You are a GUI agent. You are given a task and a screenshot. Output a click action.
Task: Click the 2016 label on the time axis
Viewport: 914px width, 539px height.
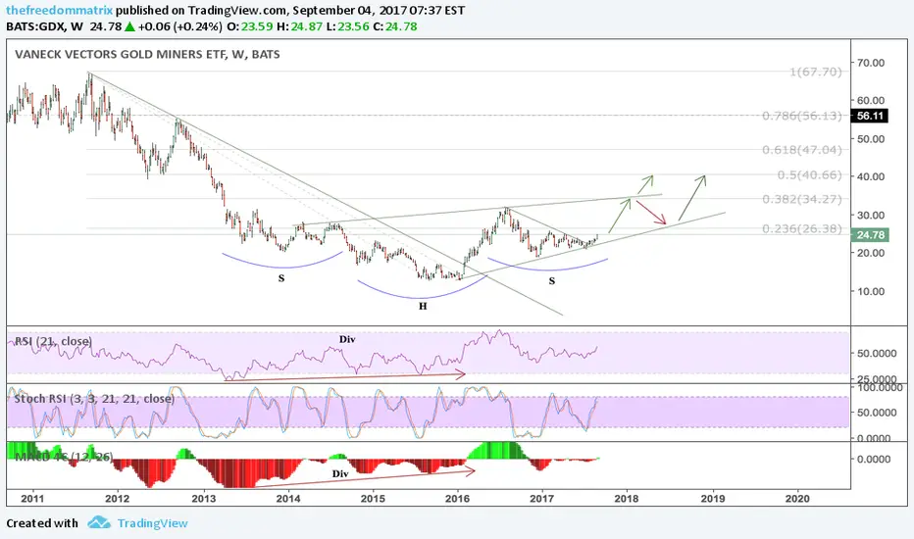458,498
